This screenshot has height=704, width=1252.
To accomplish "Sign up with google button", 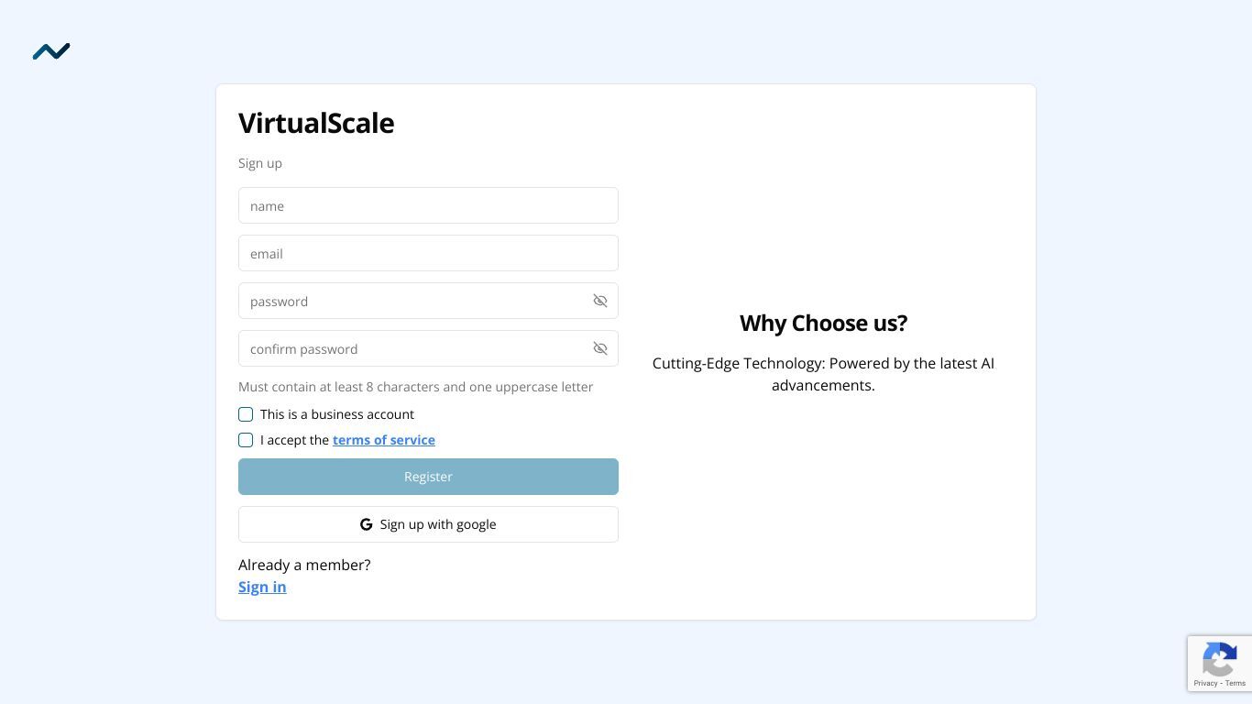I will point(428,524).
